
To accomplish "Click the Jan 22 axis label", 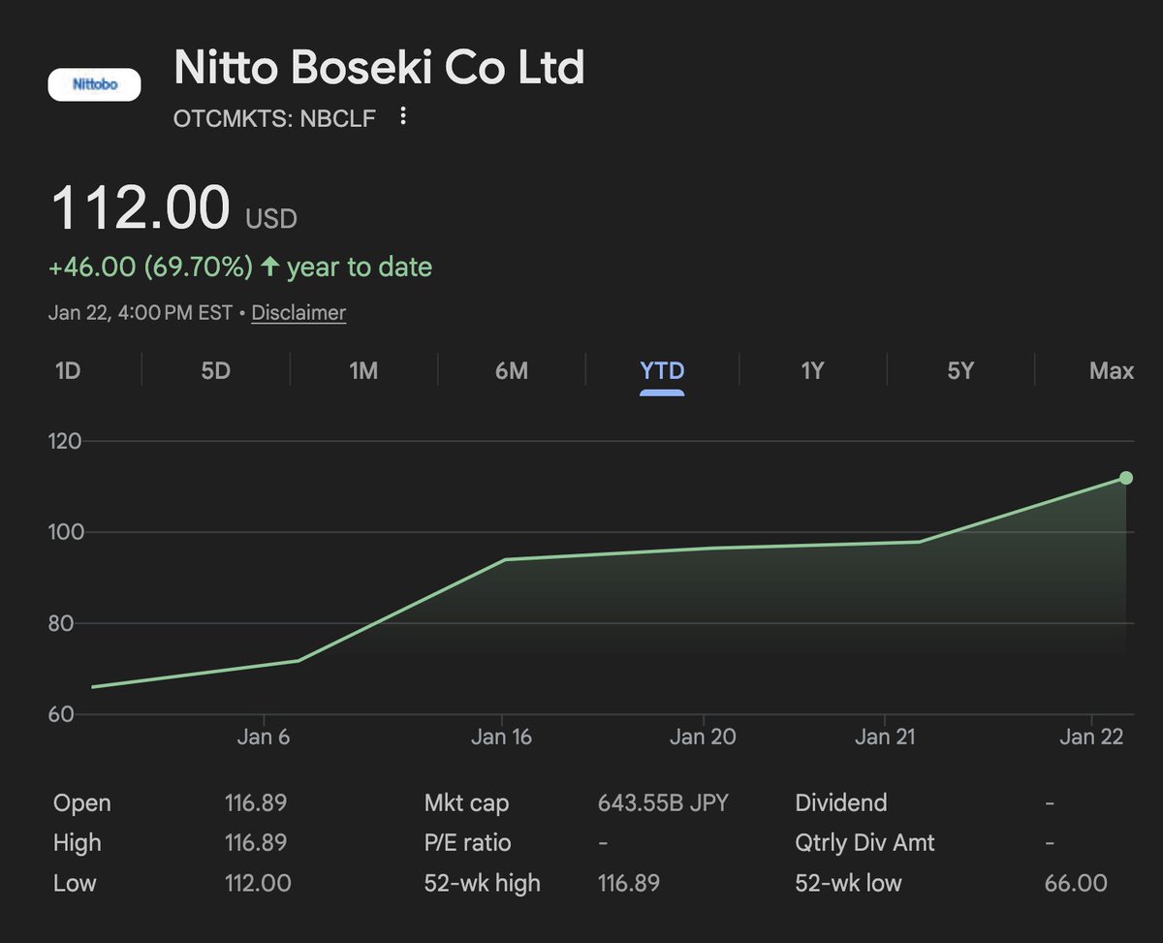I will tap(1091, 738).
